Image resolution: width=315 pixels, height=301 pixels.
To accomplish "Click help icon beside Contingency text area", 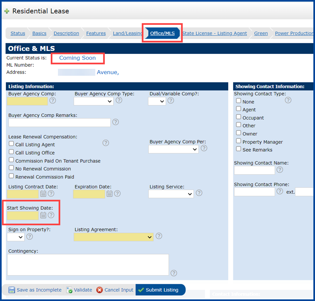I will coord(174,273).
